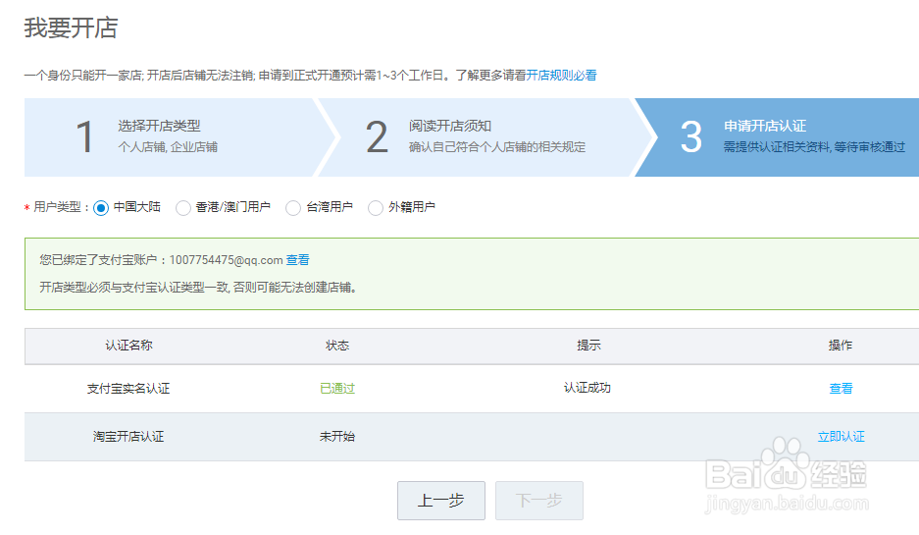Click the 淘宝开店认证 row name
919x535 pixels.
pyautogui.click(x=128, y=437)
